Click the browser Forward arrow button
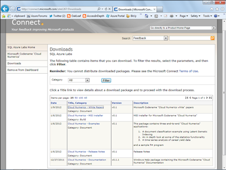 pos(13,9)
